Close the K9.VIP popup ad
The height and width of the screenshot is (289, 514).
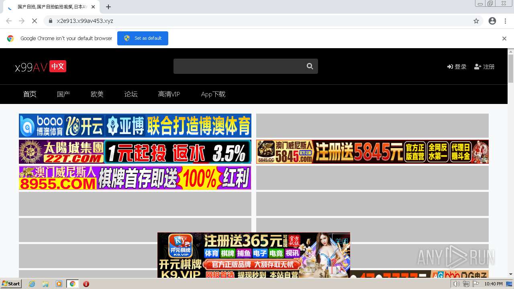point(342,240)
